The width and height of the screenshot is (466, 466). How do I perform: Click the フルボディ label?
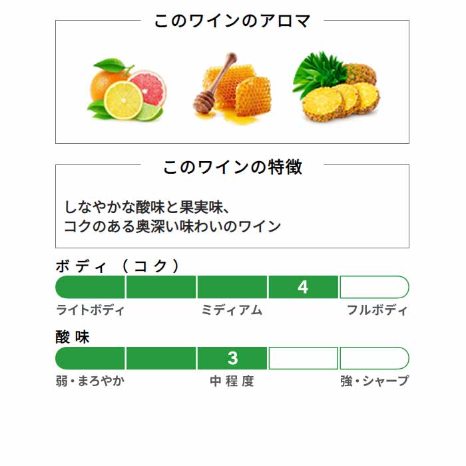[x=377, y=310]
